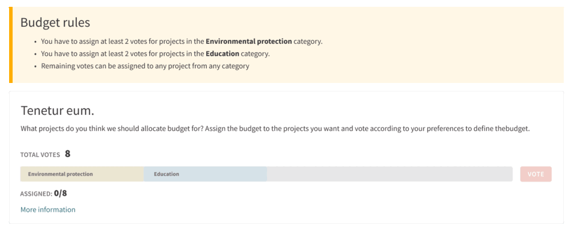Click the Remaining votes rule bullet
The height and width of the screenshot is (229, 574).
(145, 66)
